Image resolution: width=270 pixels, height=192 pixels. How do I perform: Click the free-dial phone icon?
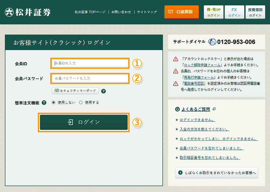[x=212, y=42]
